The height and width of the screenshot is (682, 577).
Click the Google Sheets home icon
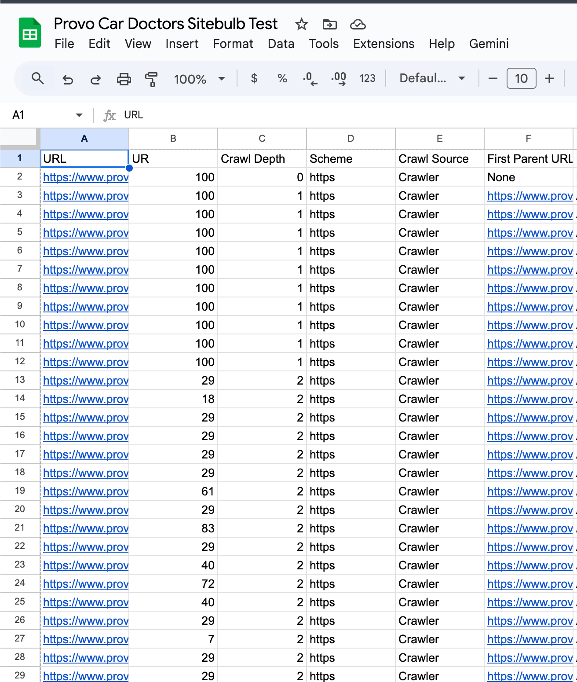pyautogui.click(x=29, y=33)
